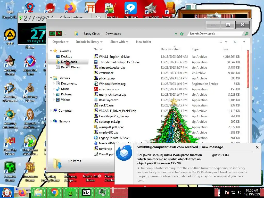Click the Refresh icon in address bar
The height and width of the screenshot is (198, 264).
[181, 34]
